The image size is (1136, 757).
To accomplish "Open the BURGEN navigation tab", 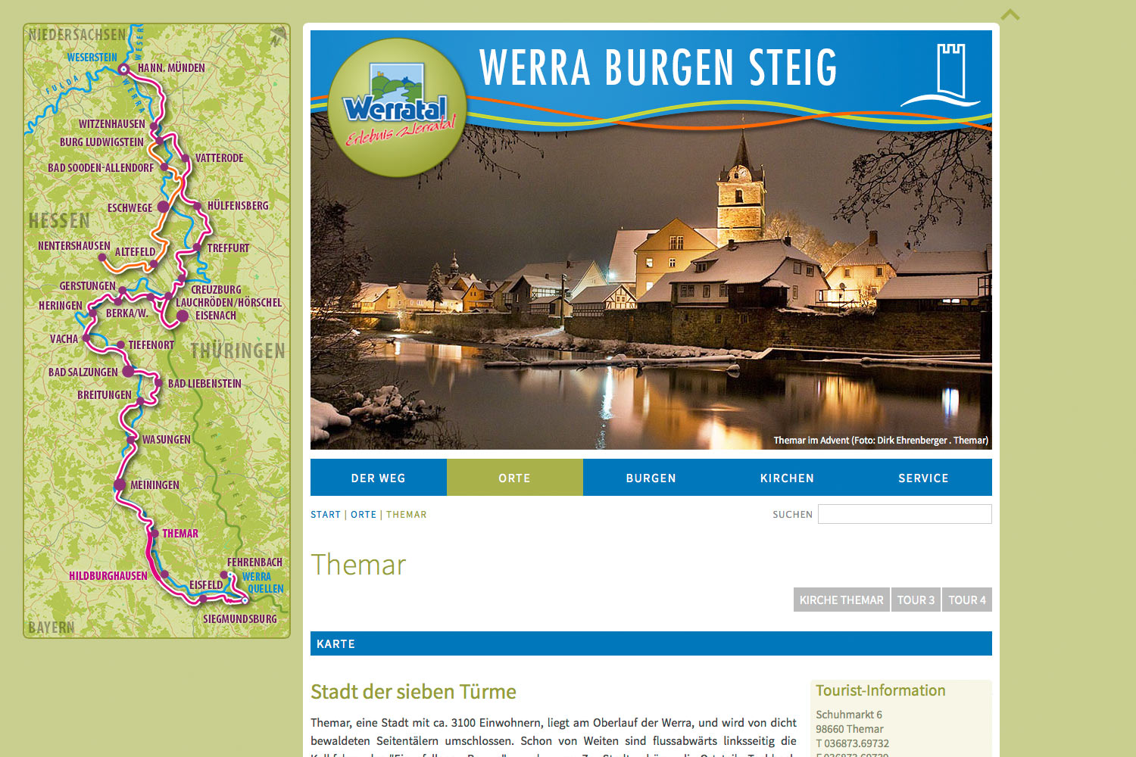I will [651, 478].
